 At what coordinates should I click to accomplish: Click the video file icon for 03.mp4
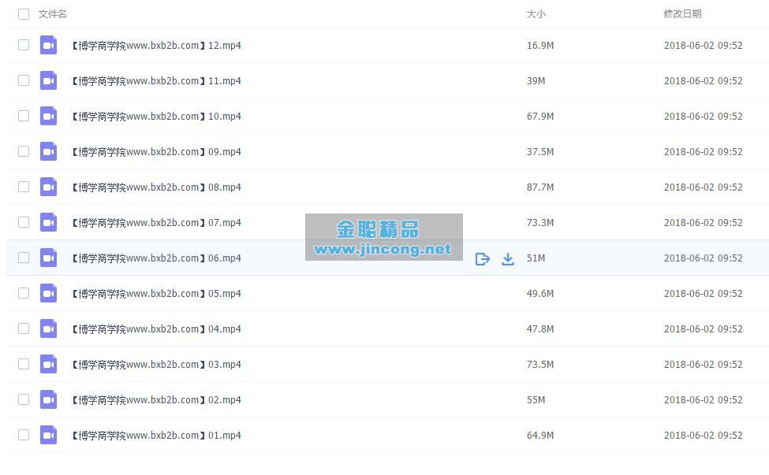pyautogui.click(x=48, y=365)
